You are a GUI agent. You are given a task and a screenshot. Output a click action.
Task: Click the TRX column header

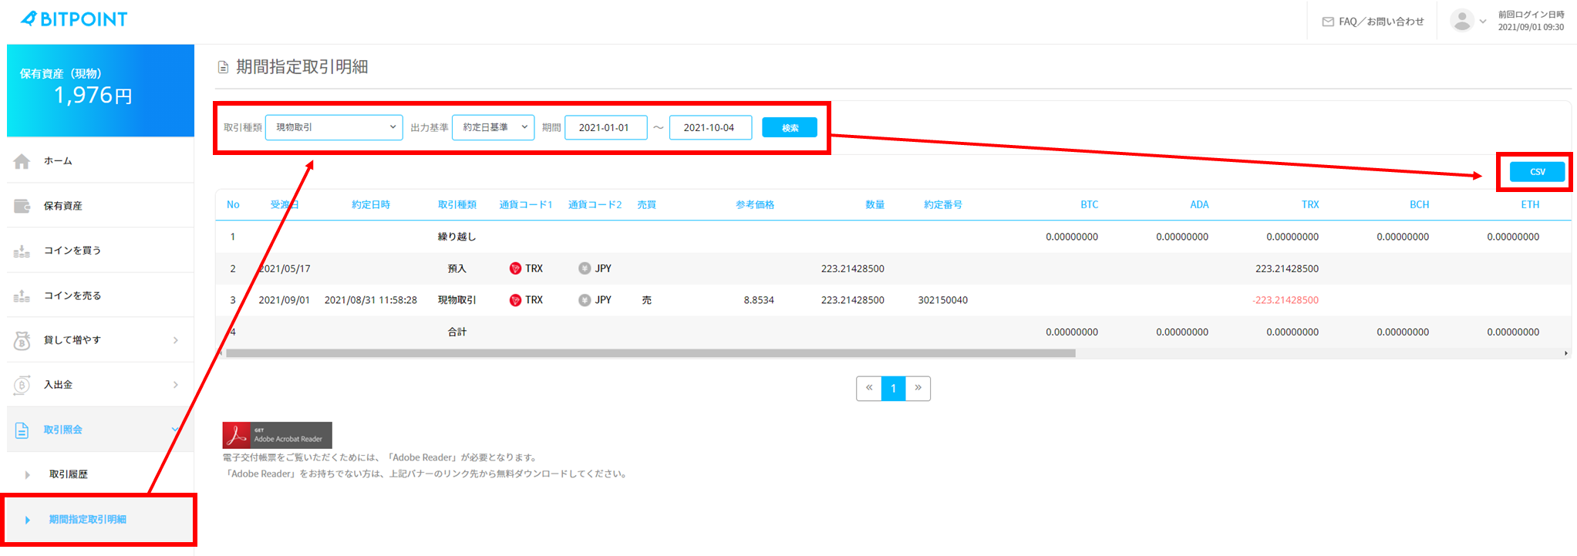pos(1310,205)
